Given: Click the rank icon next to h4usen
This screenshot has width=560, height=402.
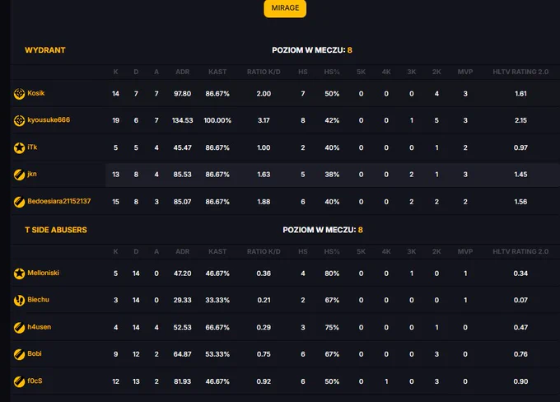Looking at the screenshot, I should point(19,327).
